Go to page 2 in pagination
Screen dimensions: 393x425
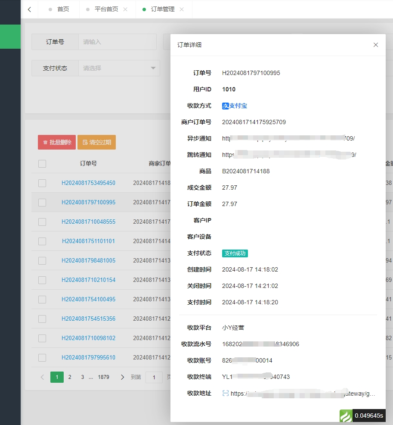pos(69,377)
